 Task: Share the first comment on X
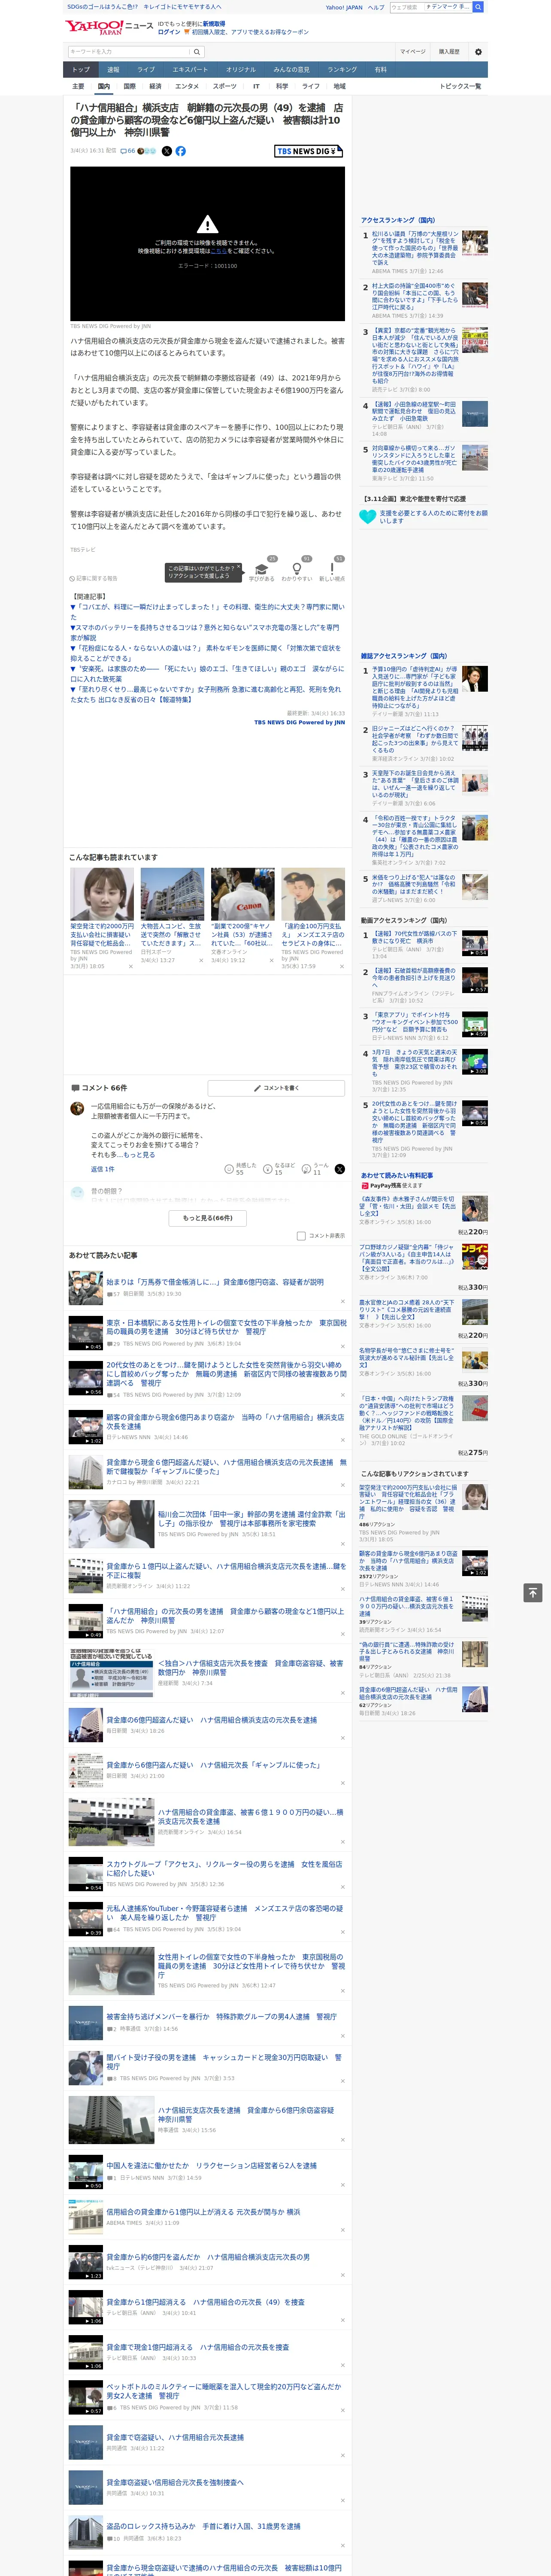(339, 1169)
